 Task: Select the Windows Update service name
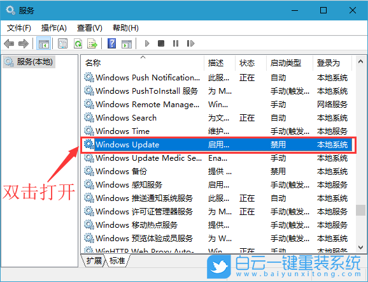[x=127, y=144]
